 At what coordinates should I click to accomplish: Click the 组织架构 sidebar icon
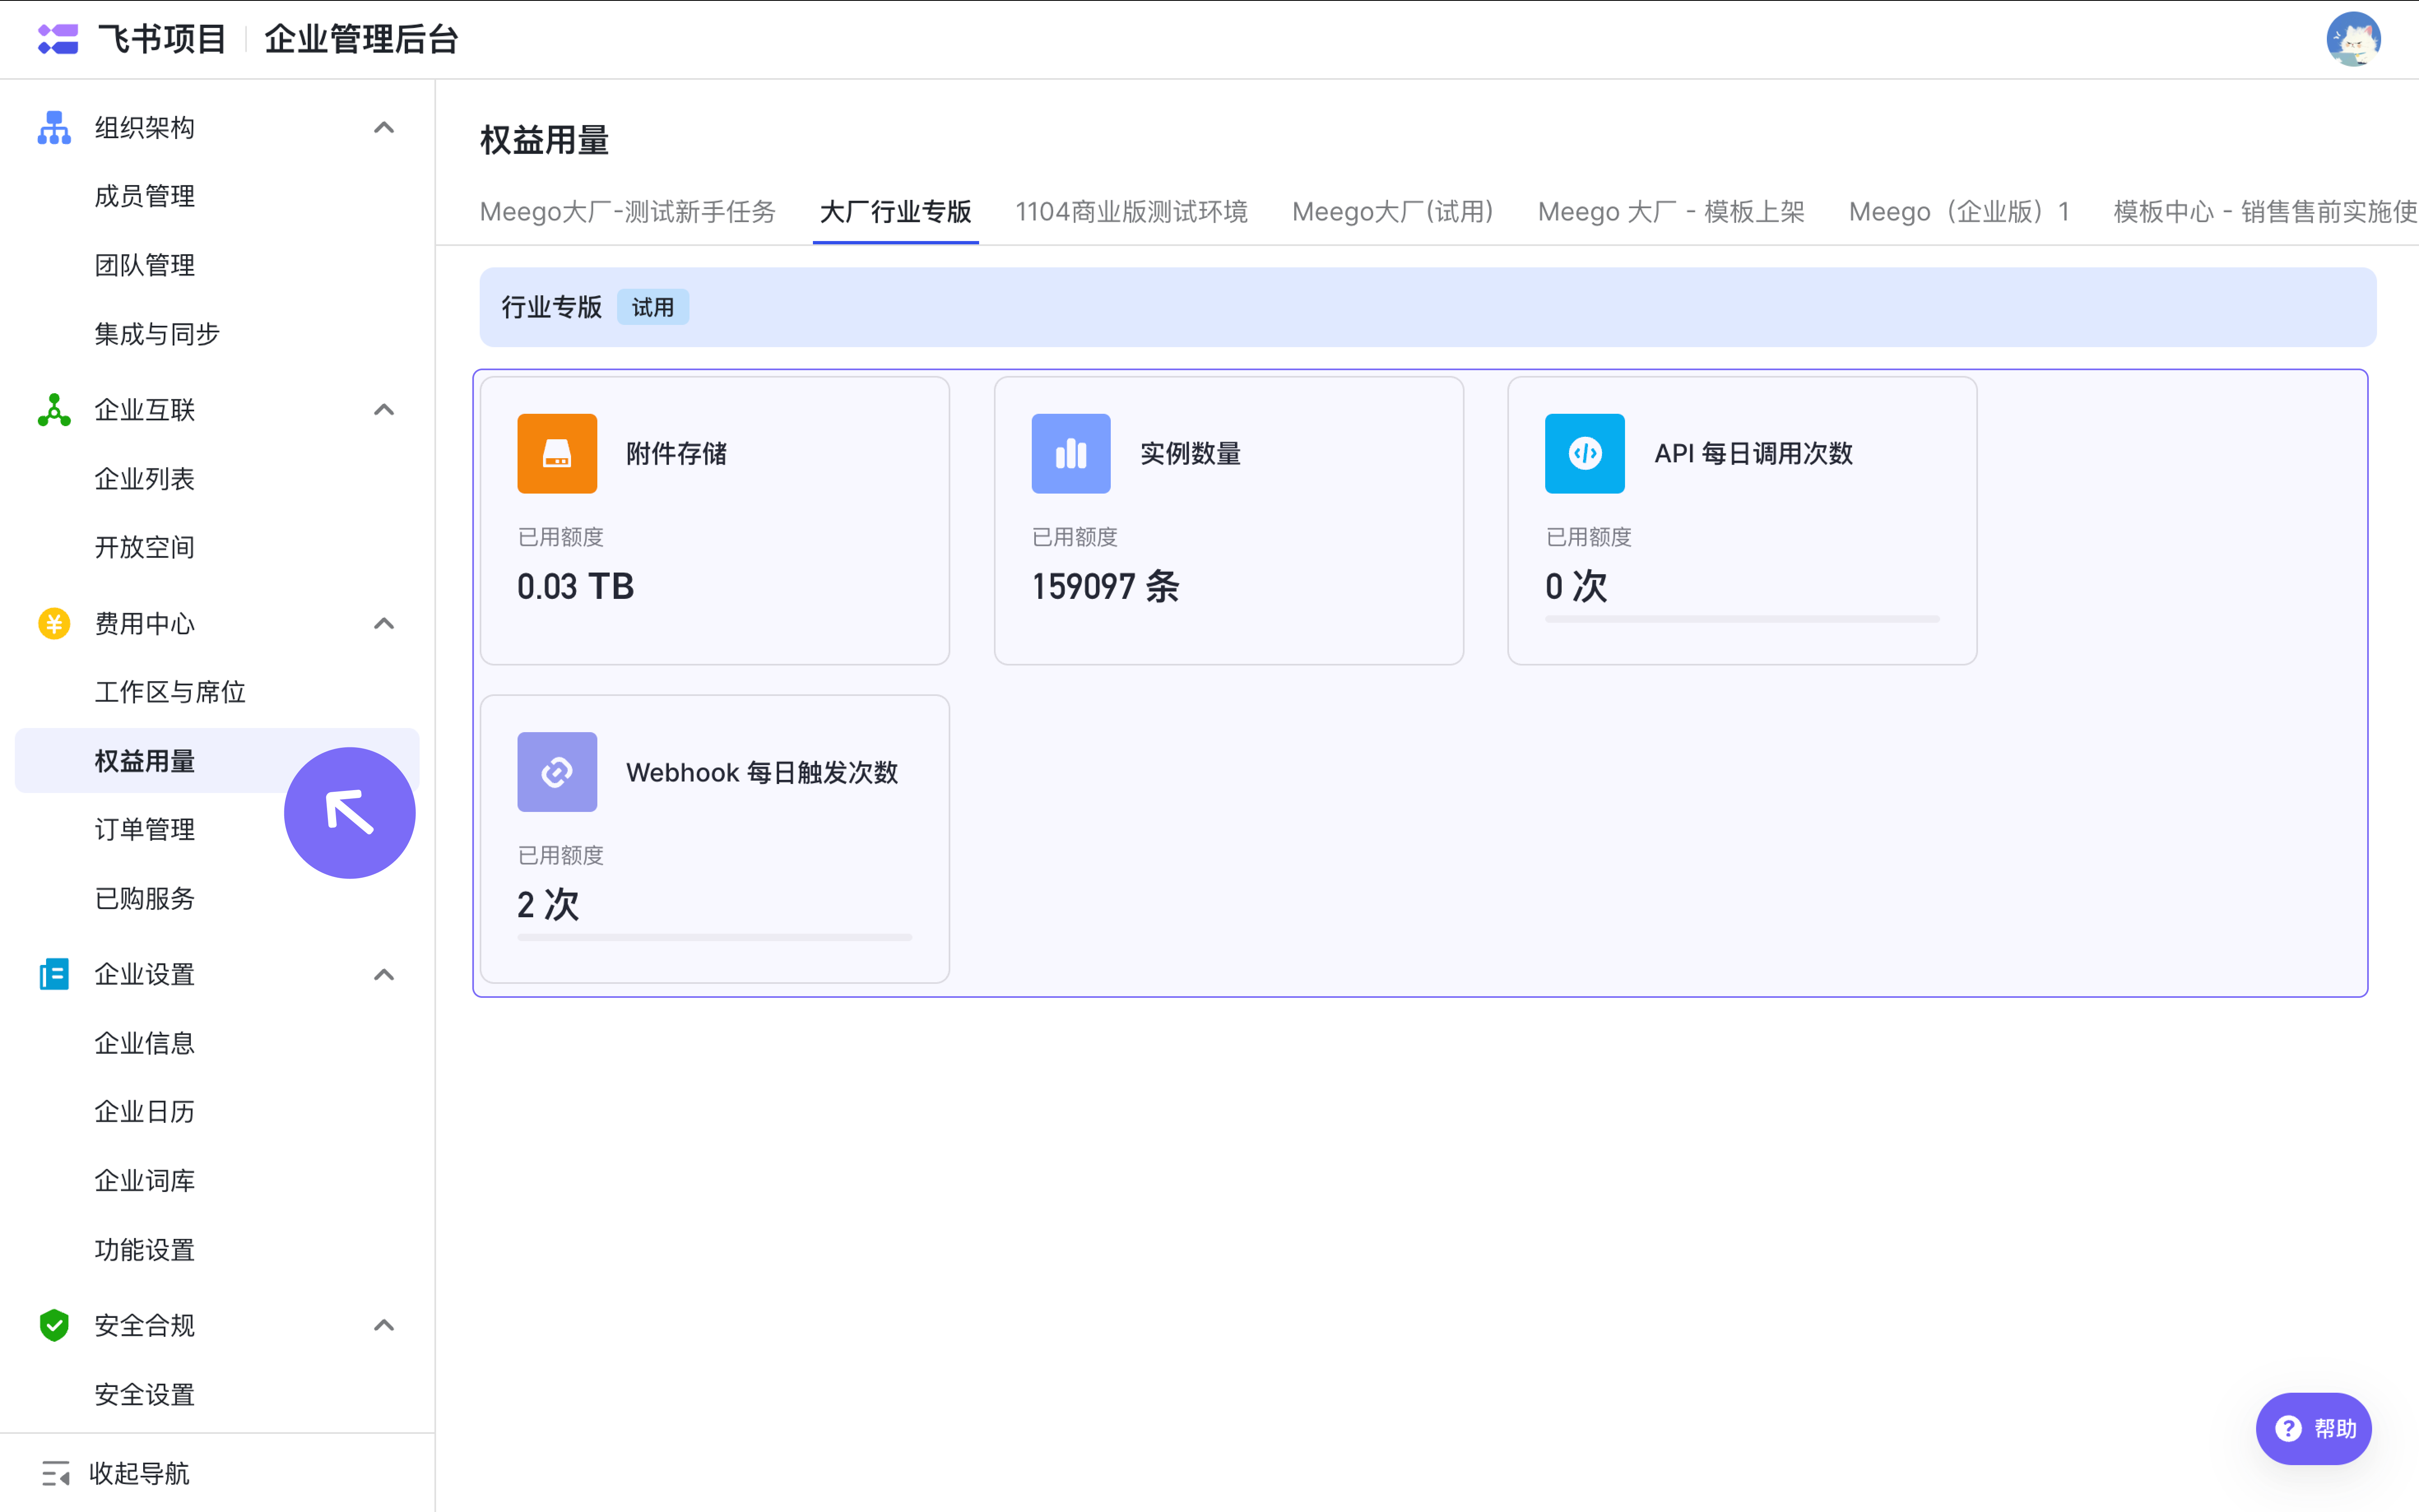54,128
